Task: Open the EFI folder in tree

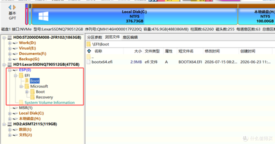Action: click(x=27, y=75)
